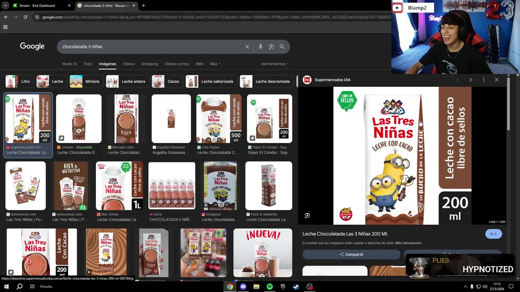Open the Coto Digital 500 ml thumbnail

pos(219,119)
